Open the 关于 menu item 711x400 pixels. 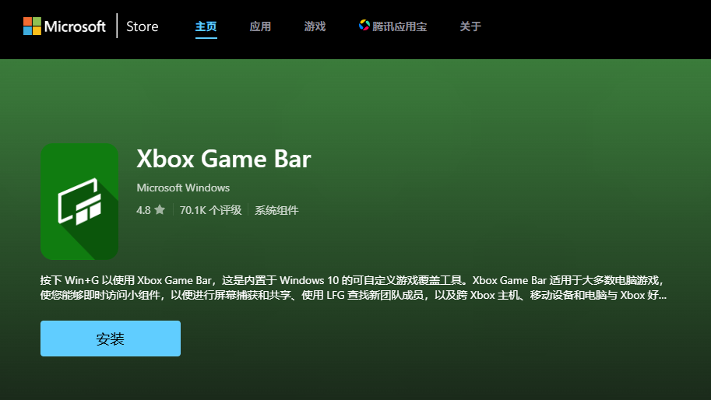[470, 26]
